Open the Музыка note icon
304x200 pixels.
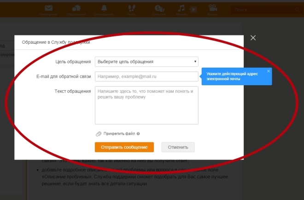coord(181,8)
